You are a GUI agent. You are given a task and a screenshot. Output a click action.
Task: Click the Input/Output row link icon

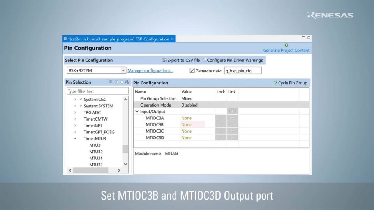click(233, 111)
